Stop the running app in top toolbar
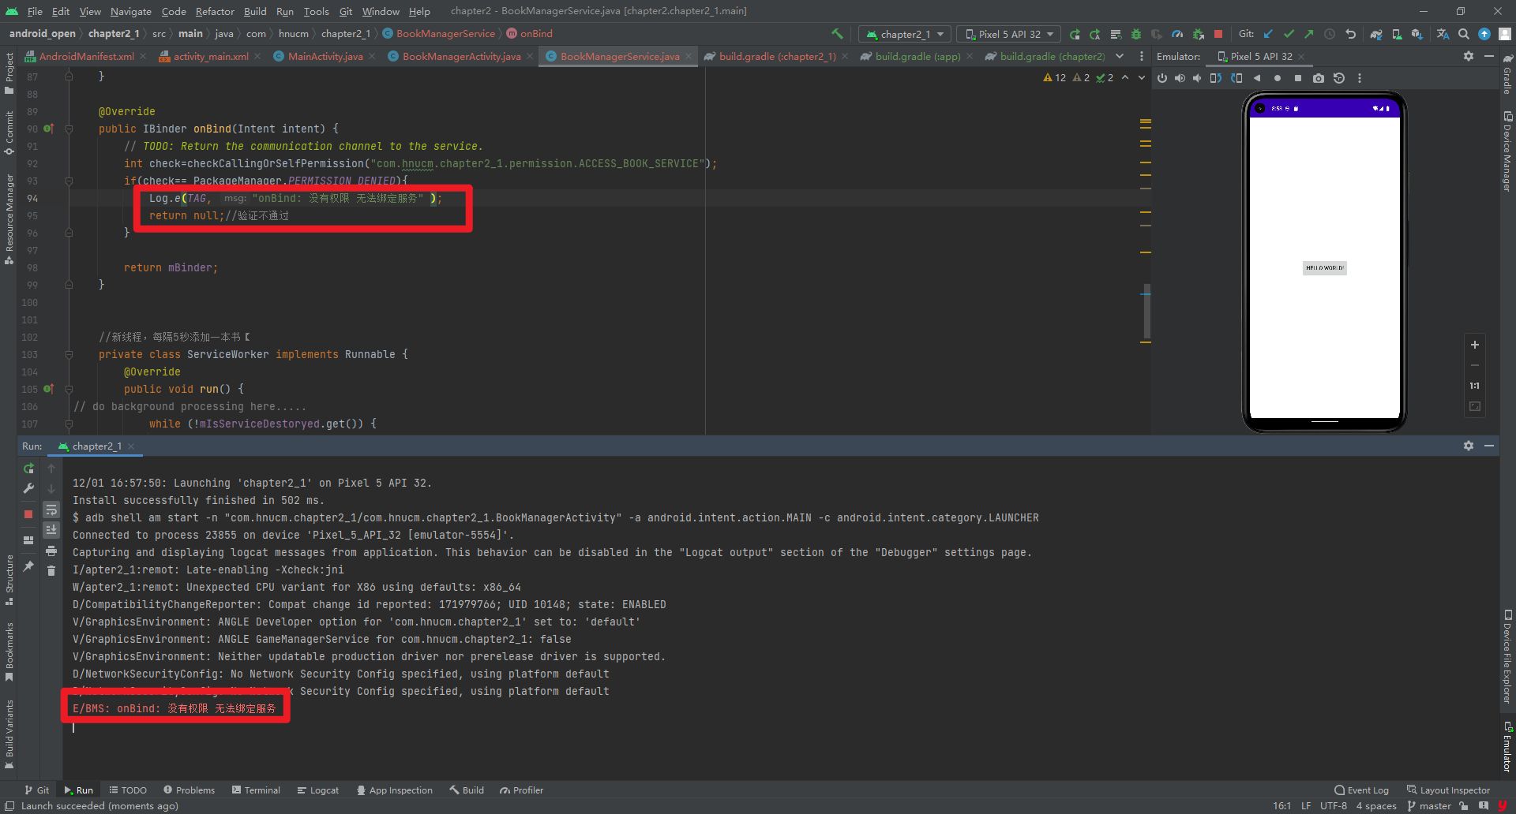 [x=1218, y=34]
